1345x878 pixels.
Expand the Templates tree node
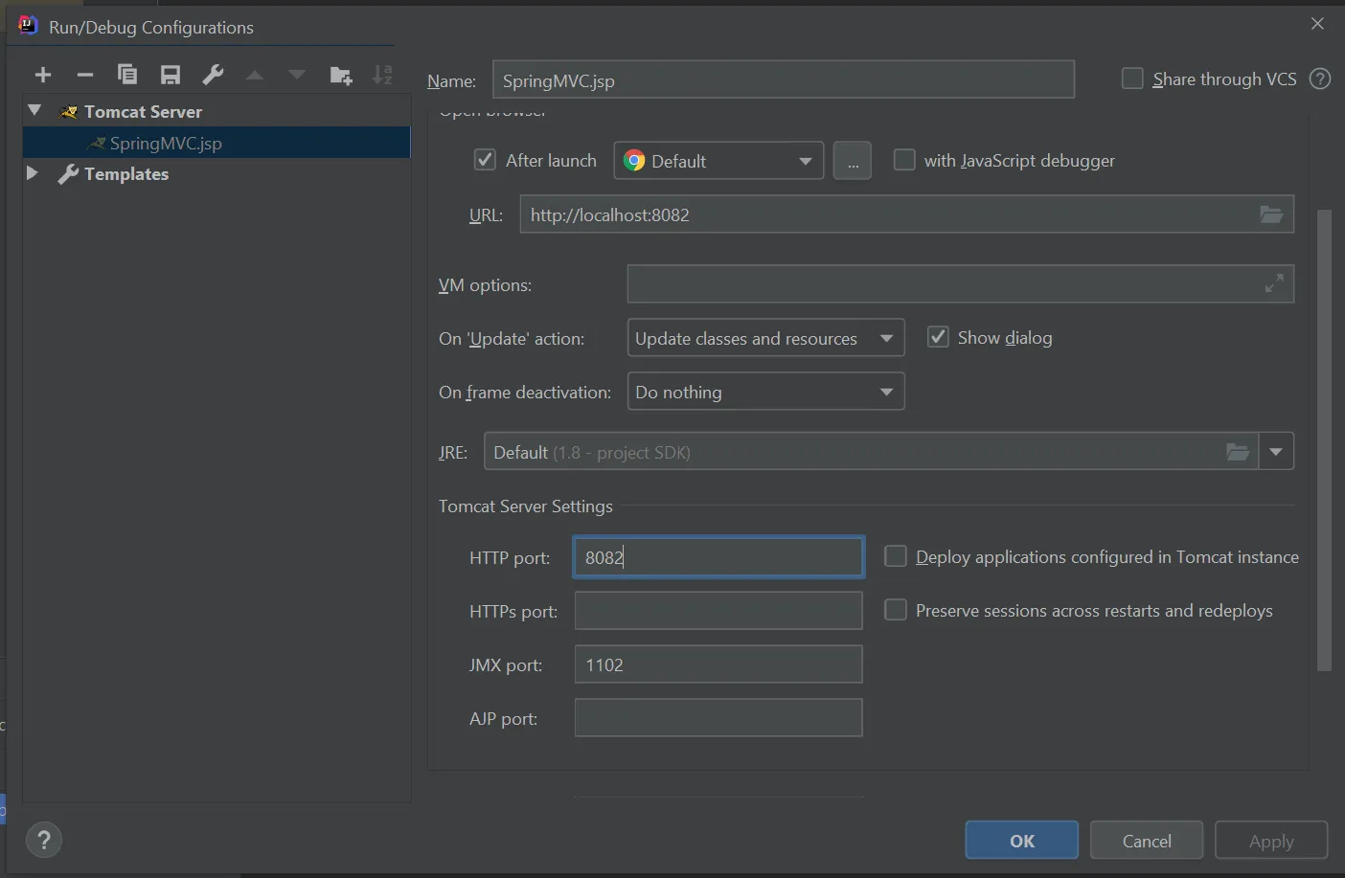pos(33,173)
